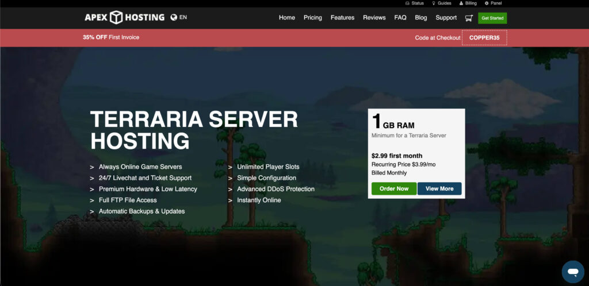Open Guides from the top utility bar

441,3
